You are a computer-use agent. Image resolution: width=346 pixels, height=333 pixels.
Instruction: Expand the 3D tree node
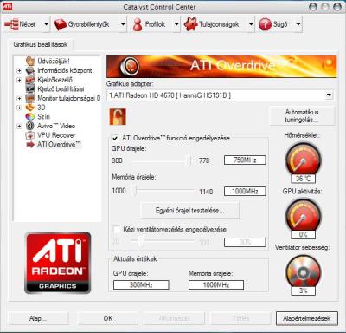(x=19, y=108)
